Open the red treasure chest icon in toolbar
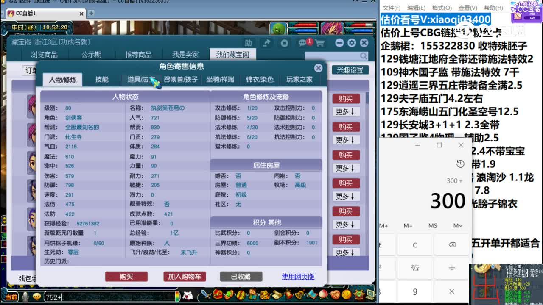The width and height of the screenshot is (543, 305). [x=218, y=294]
